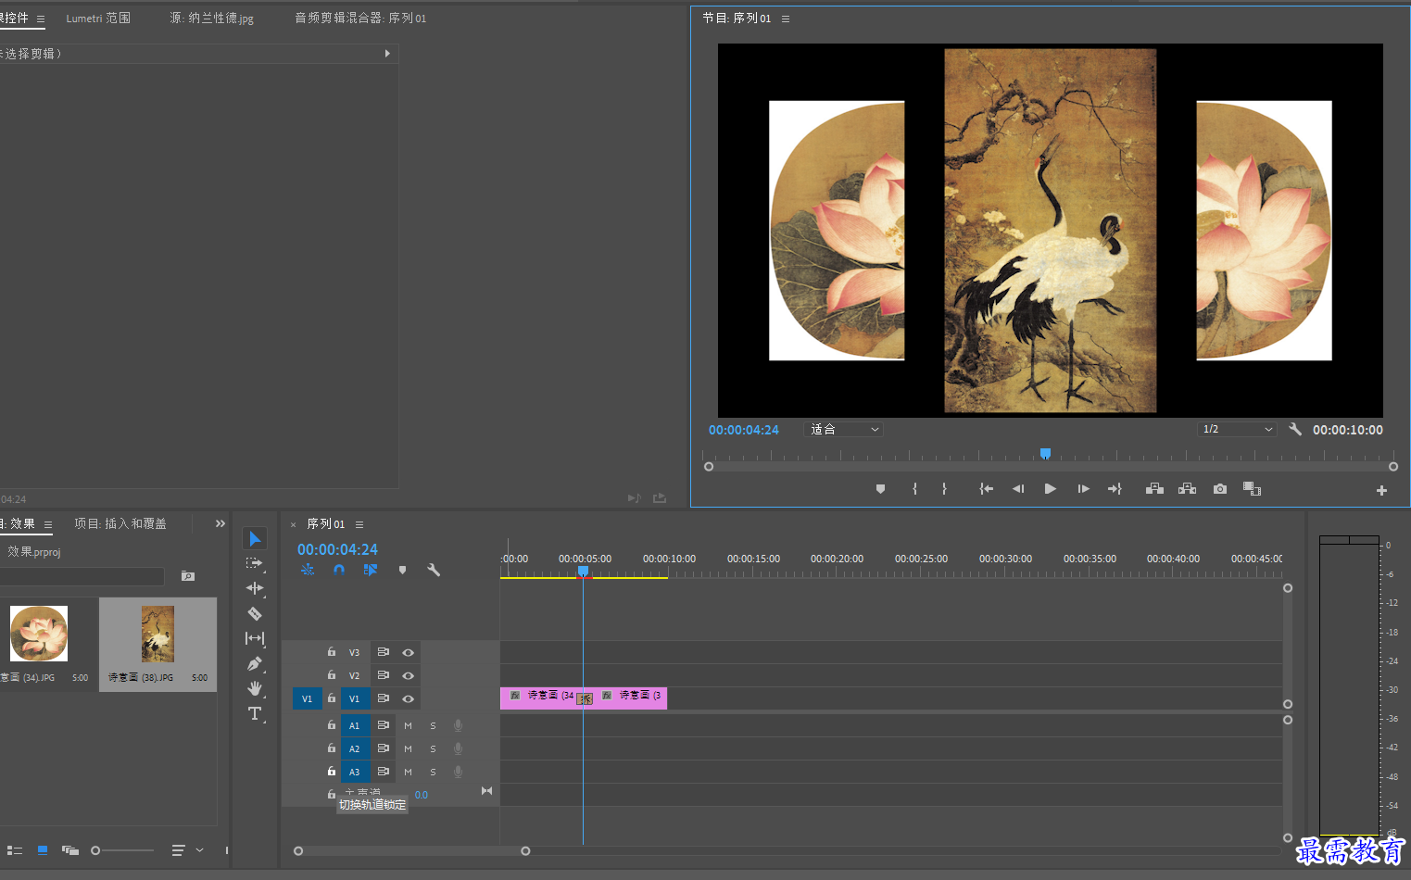Switch to 项目: 插入和覆盖 tab
1411x880 pixels.
[x=120, y=524]
